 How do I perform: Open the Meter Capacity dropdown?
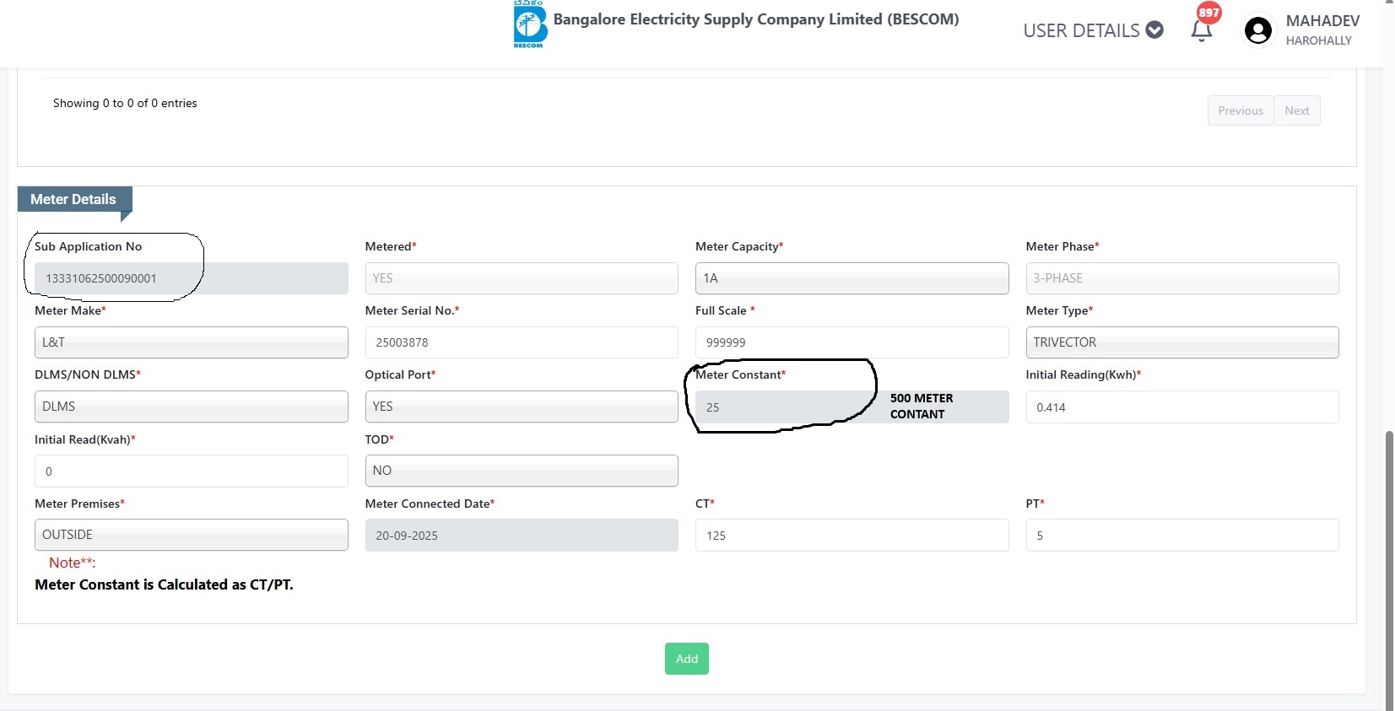coord(851,278)
